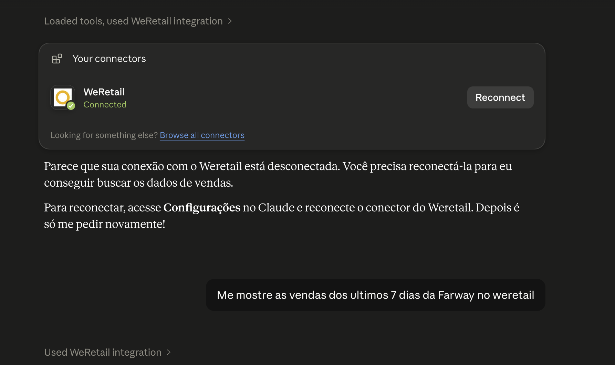
Task: Select the message "Me mostre as vendas dos ultimos 7 dias"
Action: click(376, 295)
